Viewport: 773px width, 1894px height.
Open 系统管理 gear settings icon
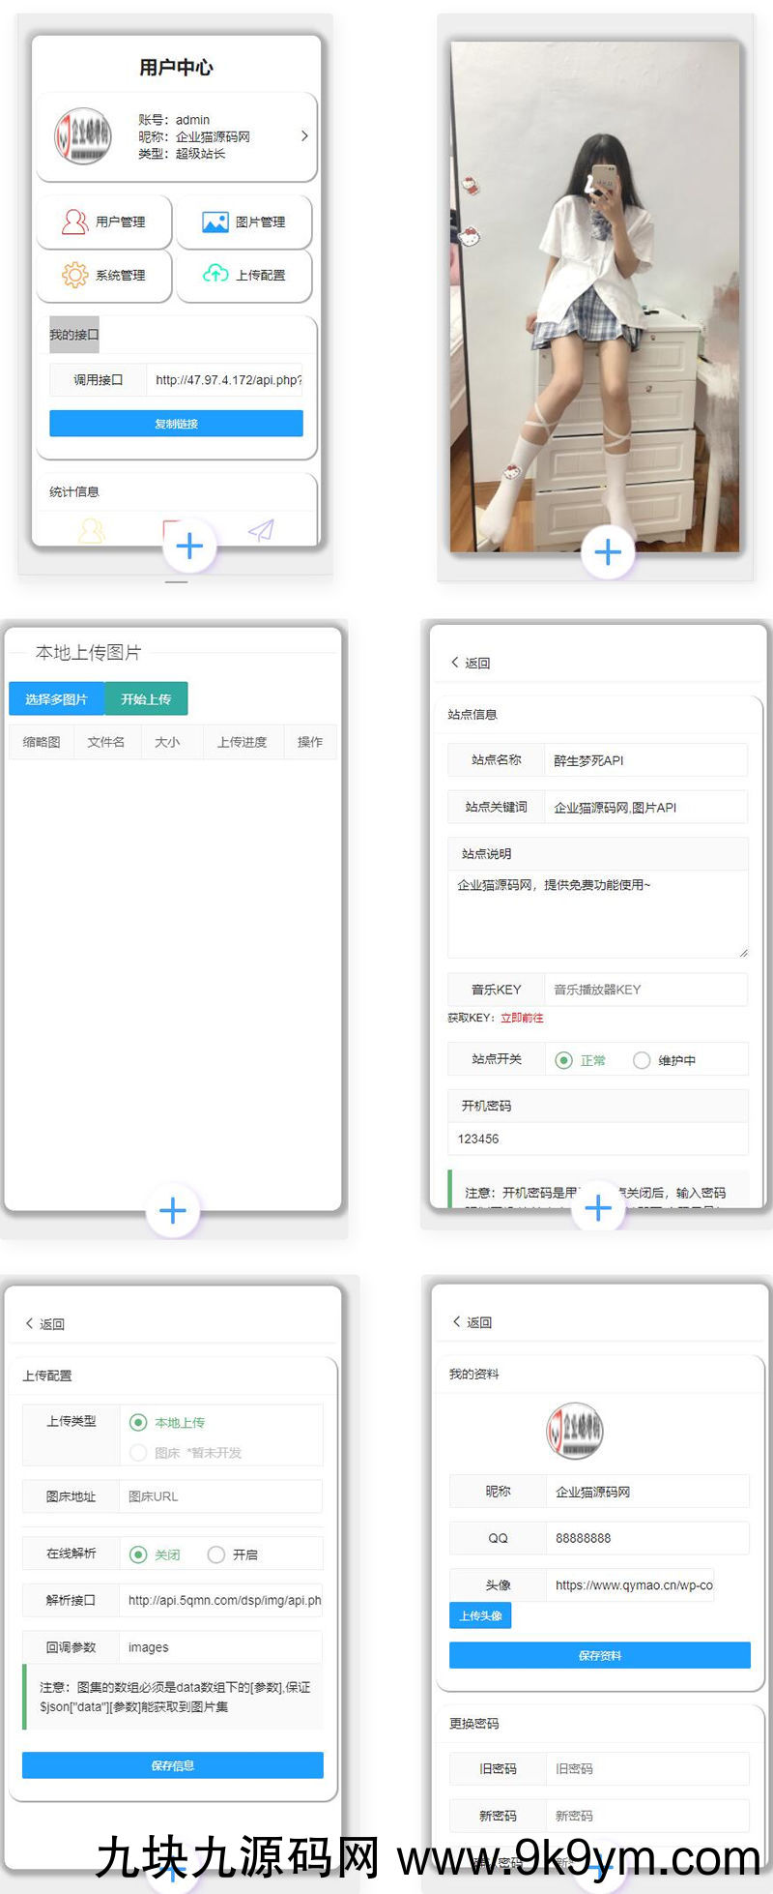(74, 276)
